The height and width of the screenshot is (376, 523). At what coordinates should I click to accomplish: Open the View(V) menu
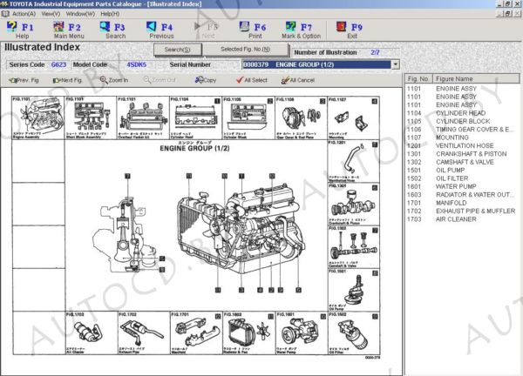(x=51, y=14)
